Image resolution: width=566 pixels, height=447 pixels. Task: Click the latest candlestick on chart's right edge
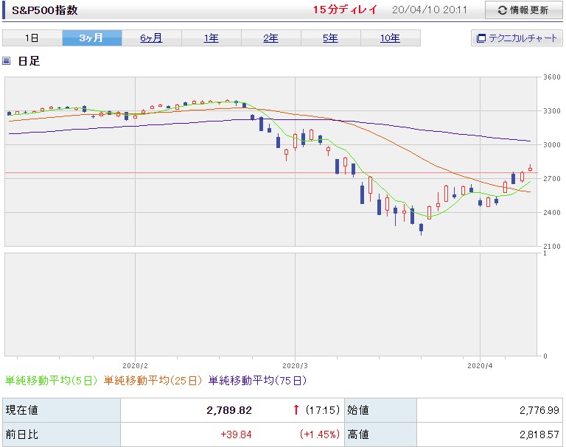pos(531,168)
